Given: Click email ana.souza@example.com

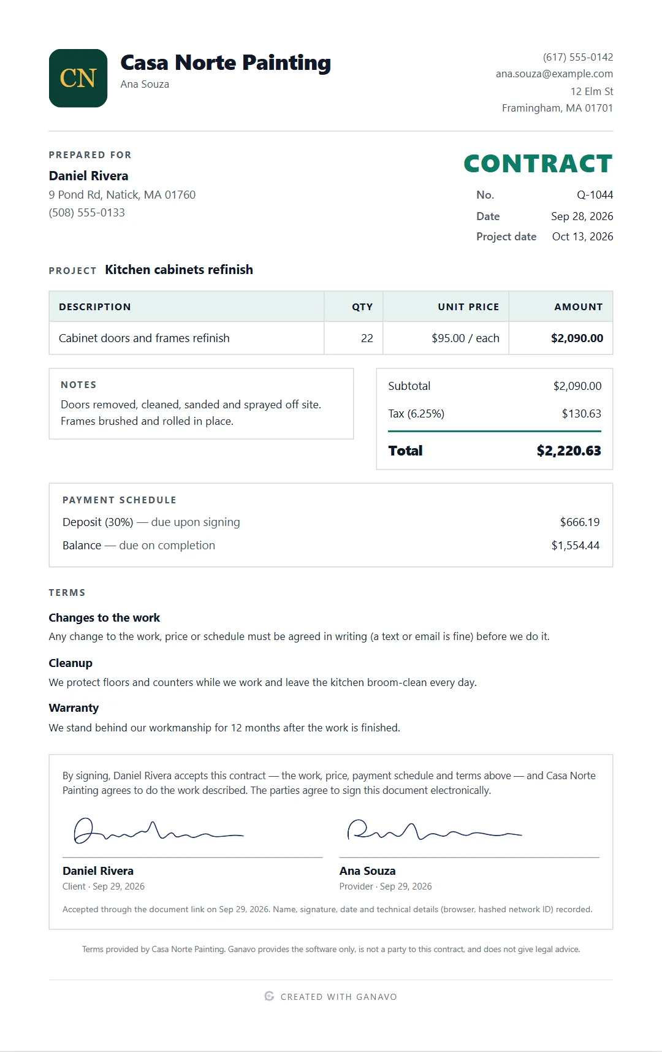Looking at the screenshot, I should click(x=554, y=74).
